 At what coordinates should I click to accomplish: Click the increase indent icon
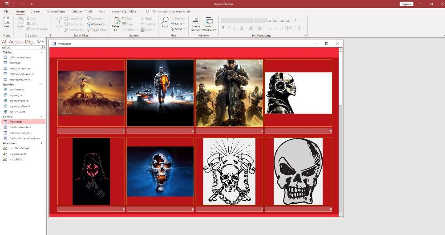(x=288, y=20)
